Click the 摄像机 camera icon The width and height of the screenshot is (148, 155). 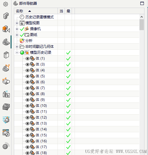click(x=27, y=29)
